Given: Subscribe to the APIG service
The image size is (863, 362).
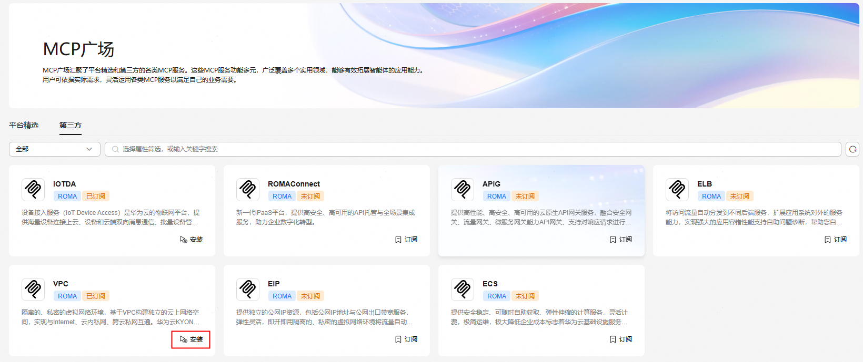Looking at the screenshot, I should point(621,240).
